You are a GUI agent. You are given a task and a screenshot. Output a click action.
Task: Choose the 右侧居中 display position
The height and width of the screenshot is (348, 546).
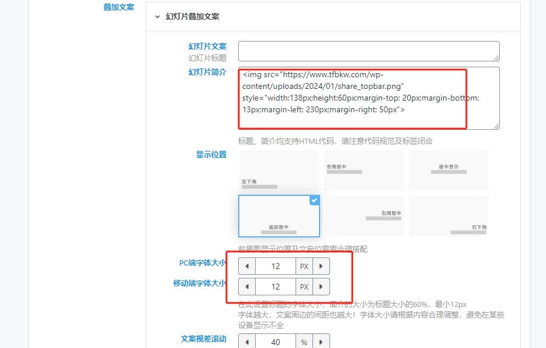(x=363, y=215)
